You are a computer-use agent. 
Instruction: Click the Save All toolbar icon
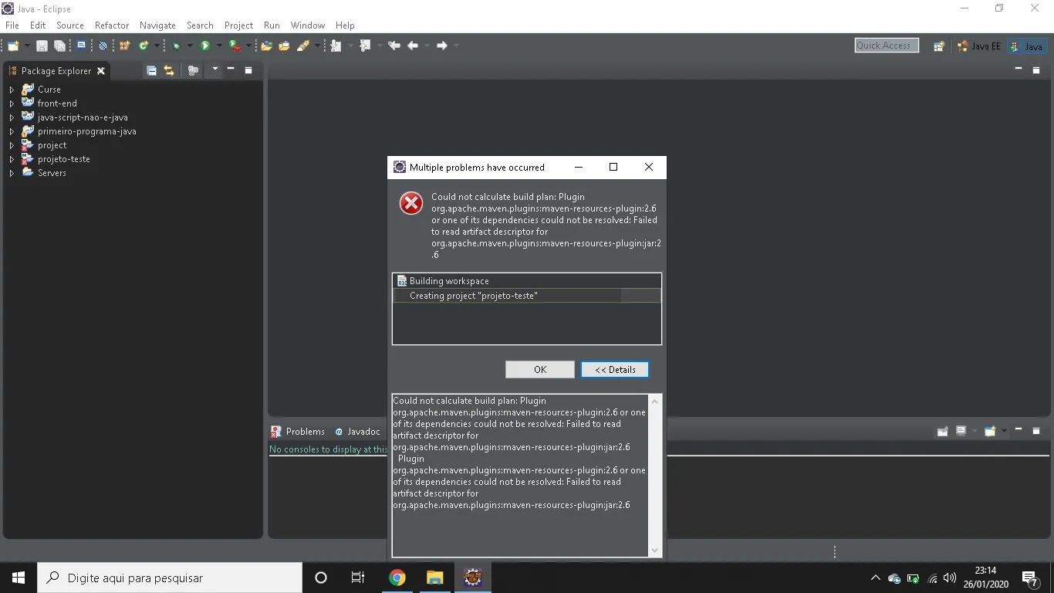click(59, 46)
